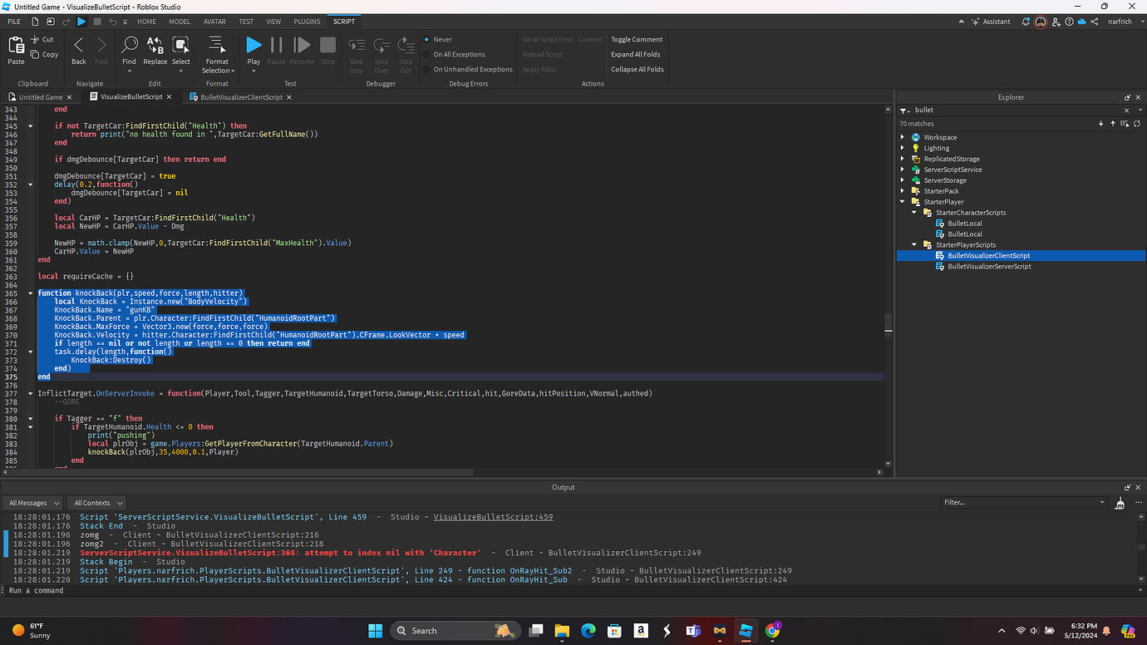Open the Assistant panel
The width and height of the screenshot is (1147, 645).
(991, 22)
